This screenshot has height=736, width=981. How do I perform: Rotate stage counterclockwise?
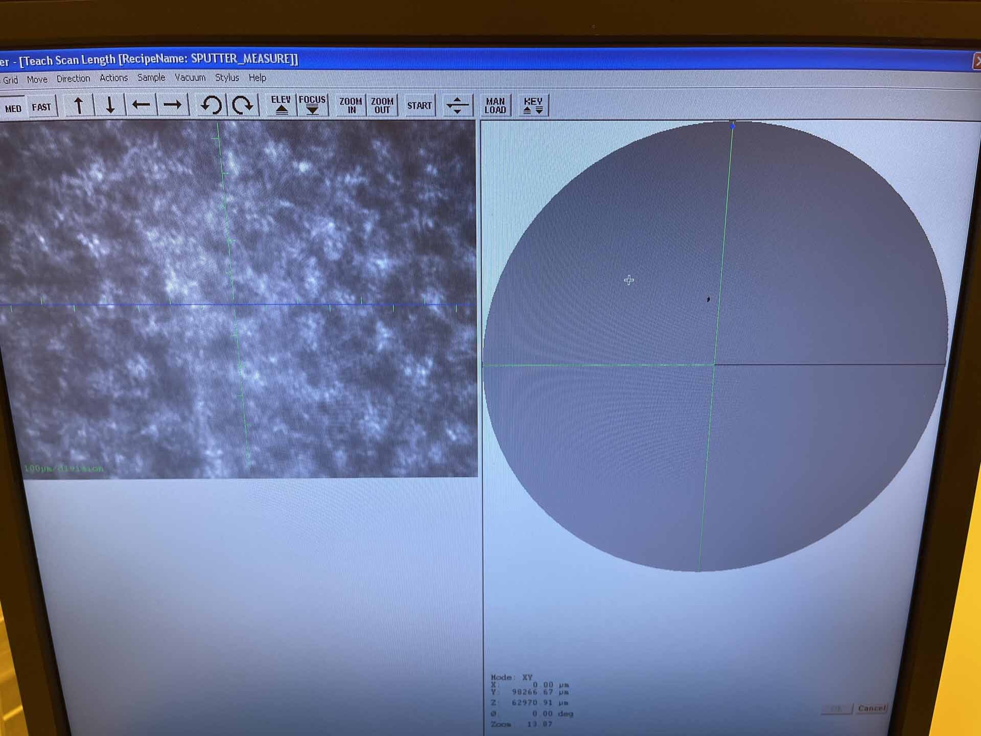[x=211, y=105]
